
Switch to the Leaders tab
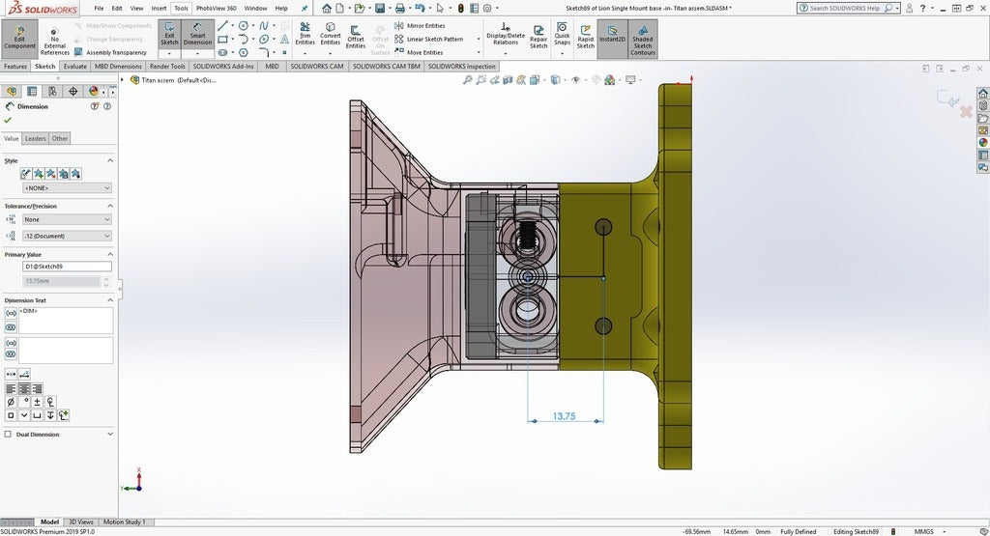click(36, 138)
